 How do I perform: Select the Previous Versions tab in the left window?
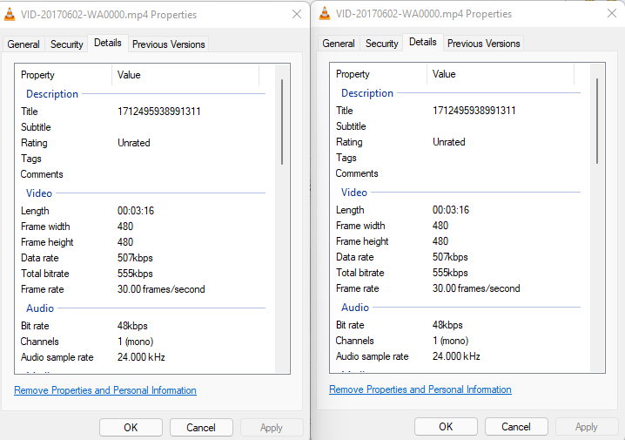[x=169, y=44]
